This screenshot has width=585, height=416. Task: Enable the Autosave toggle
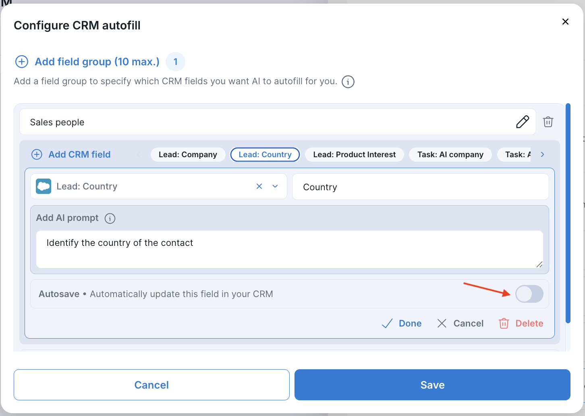point(529,294)
